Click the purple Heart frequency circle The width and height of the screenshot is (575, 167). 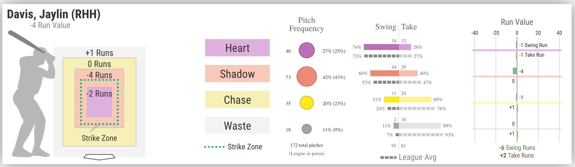(x=307, y=50)
